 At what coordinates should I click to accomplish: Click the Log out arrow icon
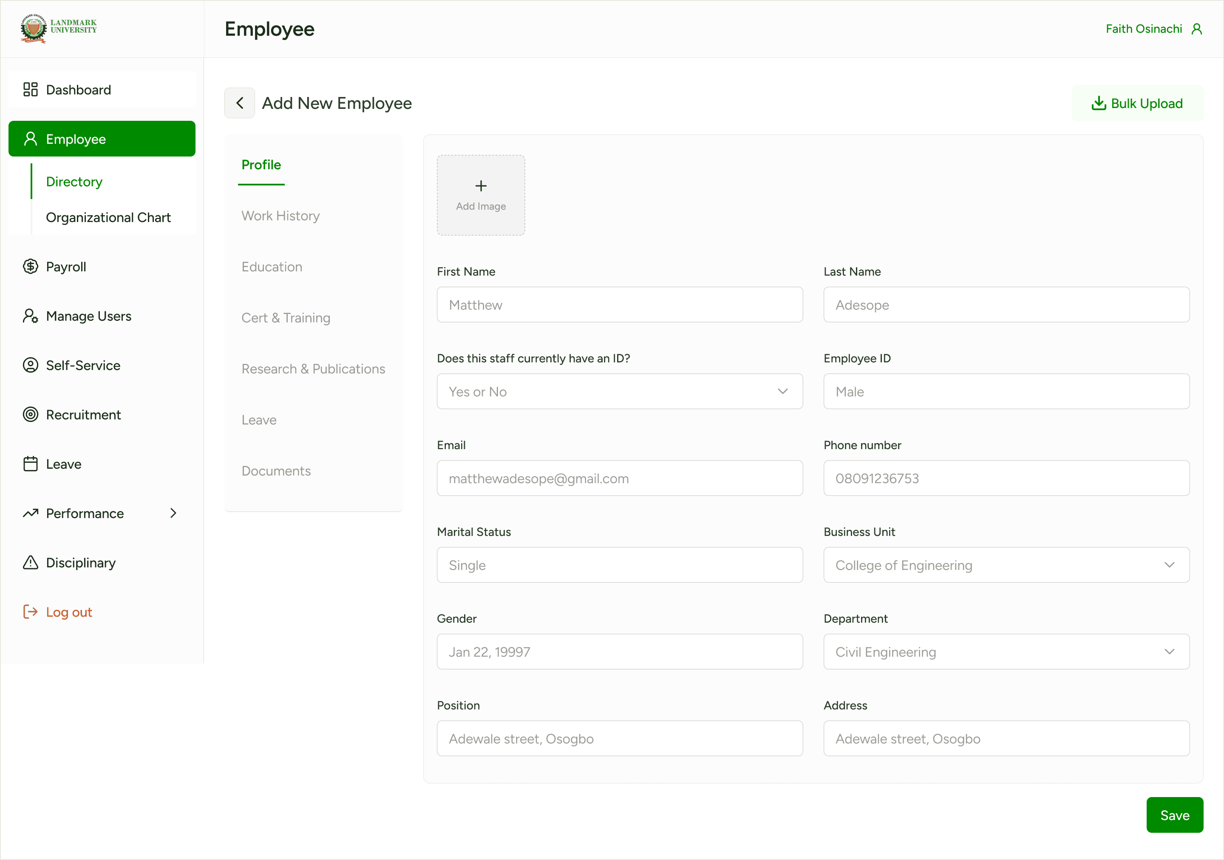pyautogui.click(x=30, y=611)
